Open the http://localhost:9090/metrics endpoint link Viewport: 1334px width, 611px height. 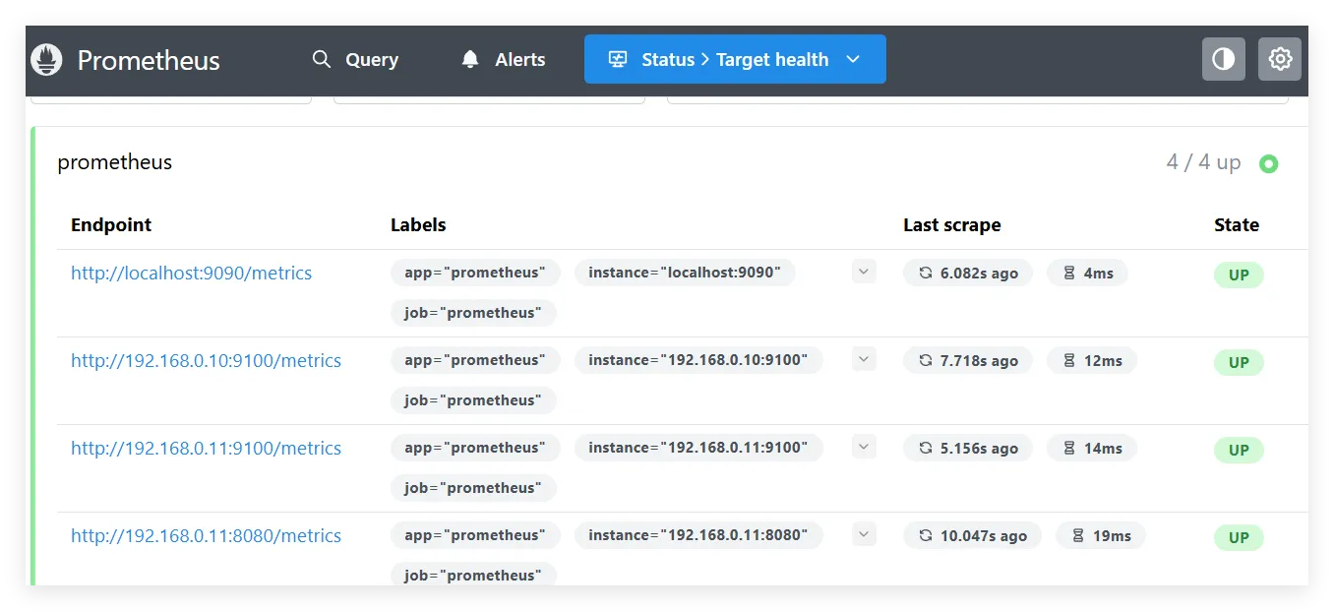(191, 273)
